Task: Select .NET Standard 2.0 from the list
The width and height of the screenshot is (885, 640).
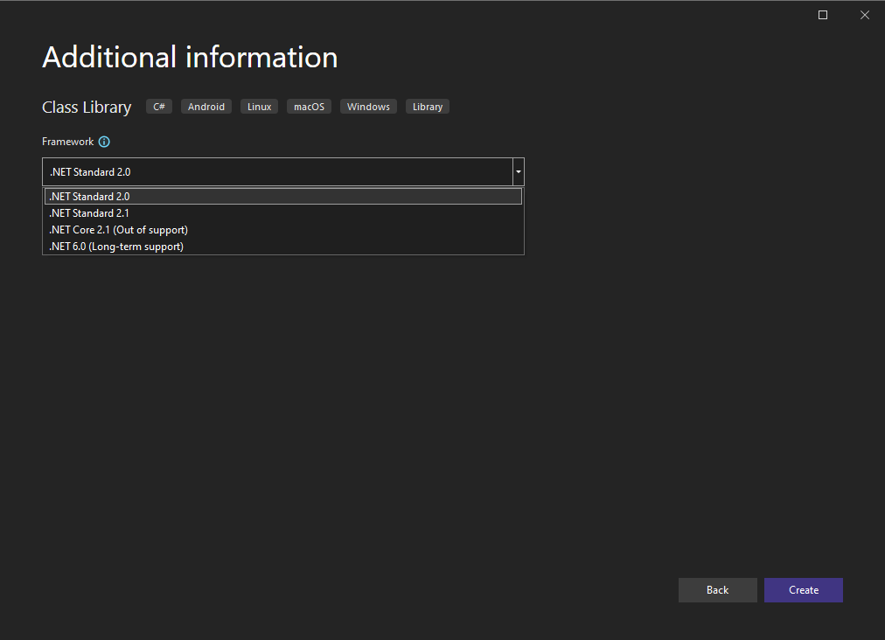Action: point(282,197)
